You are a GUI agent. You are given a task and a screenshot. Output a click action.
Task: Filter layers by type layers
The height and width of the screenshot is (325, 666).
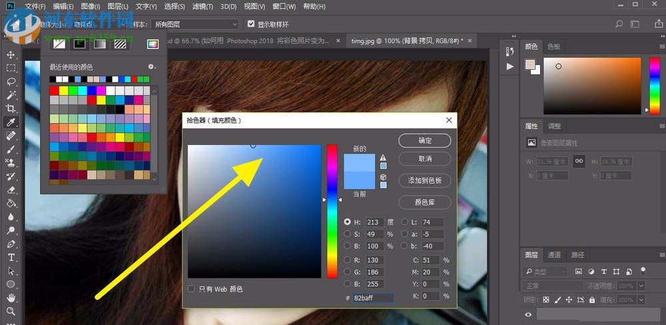[x=603, y=272]
